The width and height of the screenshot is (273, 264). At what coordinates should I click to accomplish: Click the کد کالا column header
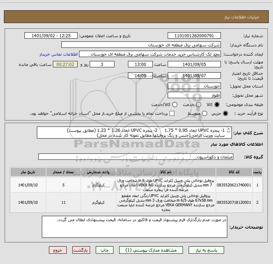point(234,172)
